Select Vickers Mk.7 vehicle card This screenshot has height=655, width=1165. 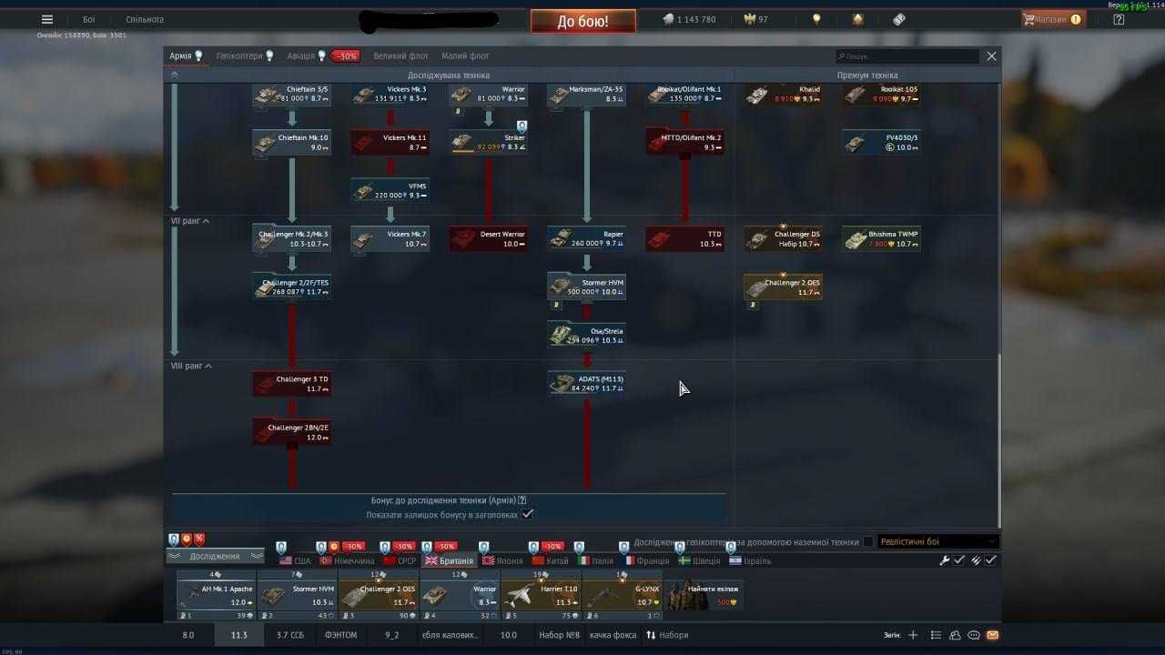pos(390,238)
